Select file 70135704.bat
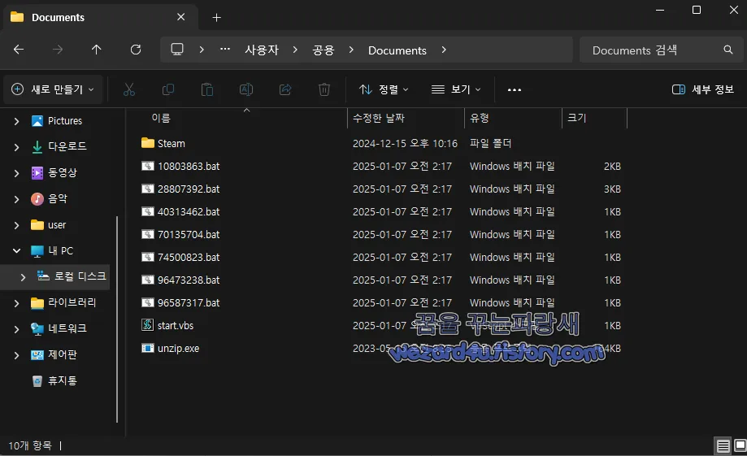747x456 pixels. pos(189,234)
